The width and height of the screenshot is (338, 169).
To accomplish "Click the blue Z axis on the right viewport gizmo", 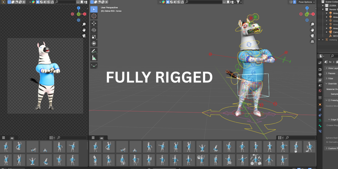I will [x=308, y=8].
